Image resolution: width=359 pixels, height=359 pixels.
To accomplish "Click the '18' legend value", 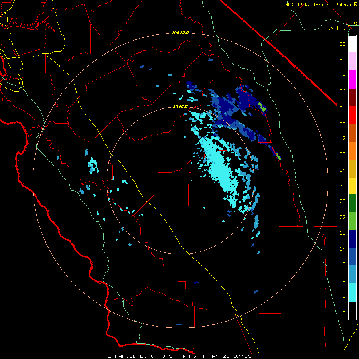I will click(343, 233).
